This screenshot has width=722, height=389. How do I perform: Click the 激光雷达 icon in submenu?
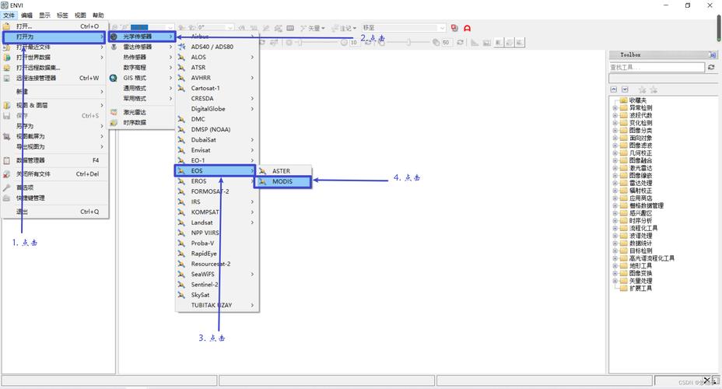[x=114, y=112]
